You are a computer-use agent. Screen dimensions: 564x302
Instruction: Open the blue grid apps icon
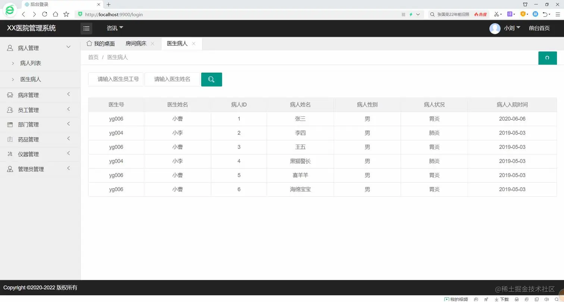tap(535, 14)
